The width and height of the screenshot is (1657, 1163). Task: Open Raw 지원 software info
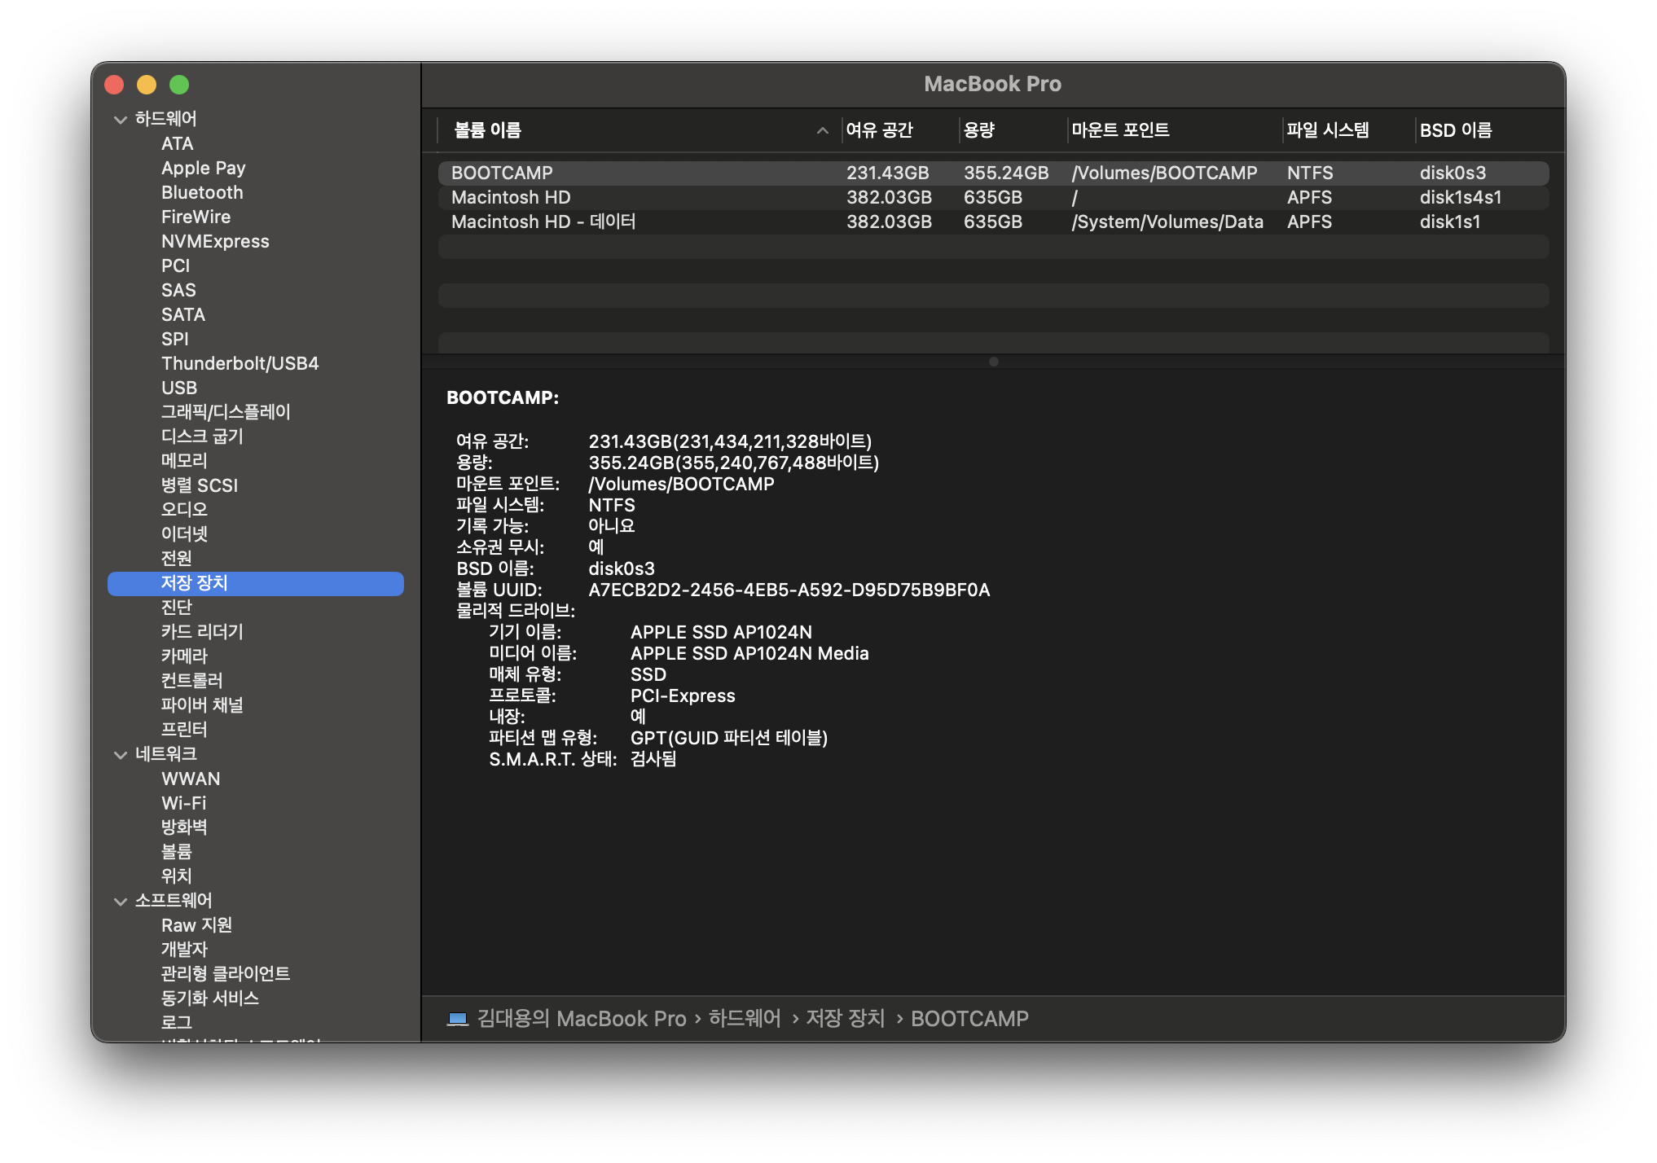pyautogui.click(x=196, y=925)
